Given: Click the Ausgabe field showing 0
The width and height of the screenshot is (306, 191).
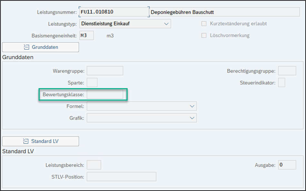Looking at the screenshot, I should (x=287, y=165).
